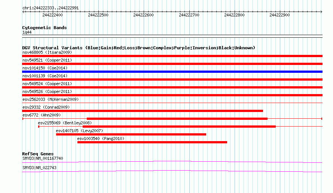Click the right arrow end of the ruler

[x=321, y=12]
